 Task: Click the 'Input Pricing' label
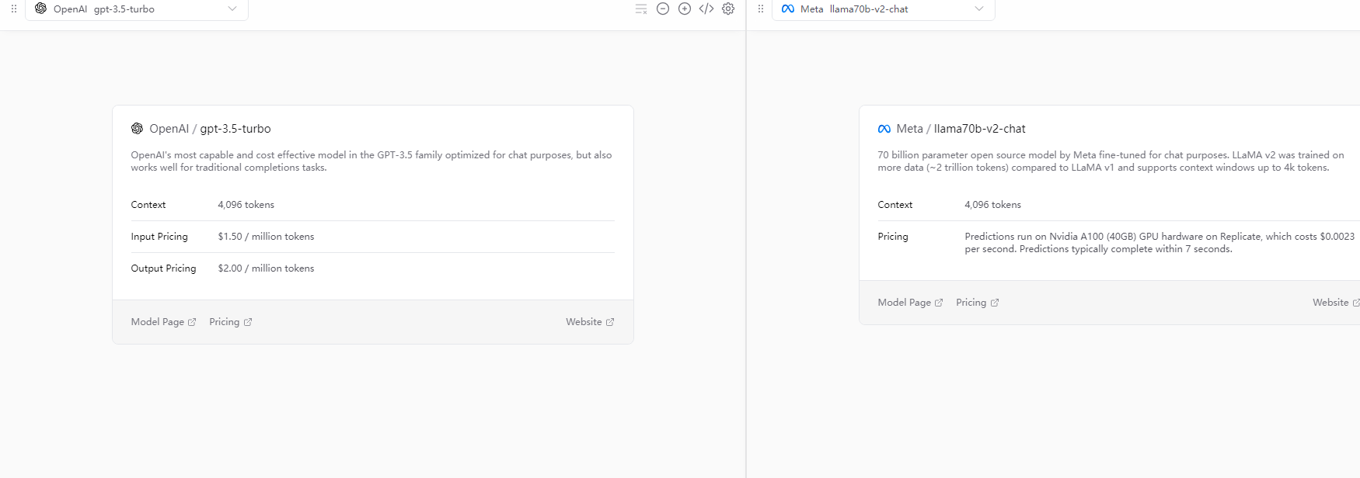point(159,237)
